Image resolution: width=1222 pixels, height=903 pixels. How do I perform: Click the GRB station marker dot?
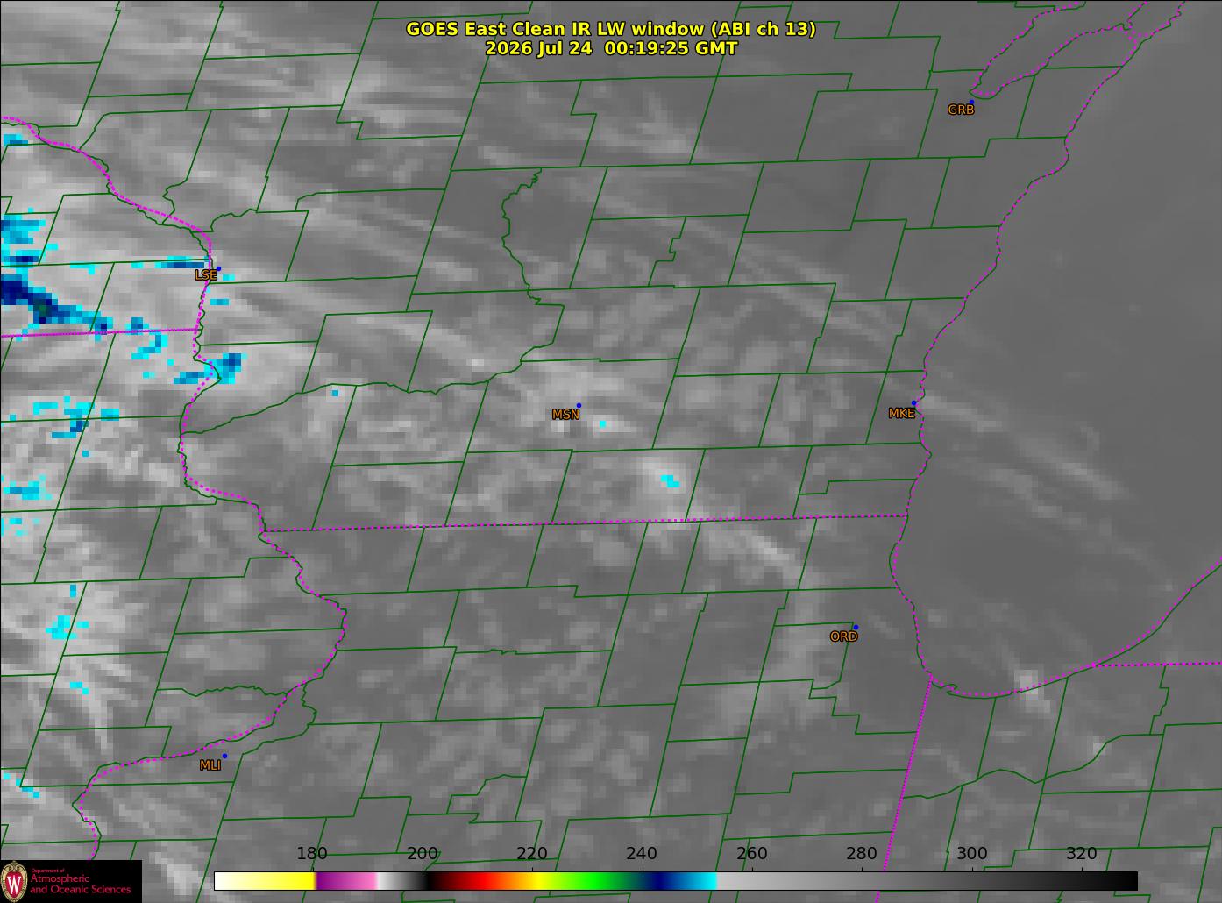click(970, 103)
